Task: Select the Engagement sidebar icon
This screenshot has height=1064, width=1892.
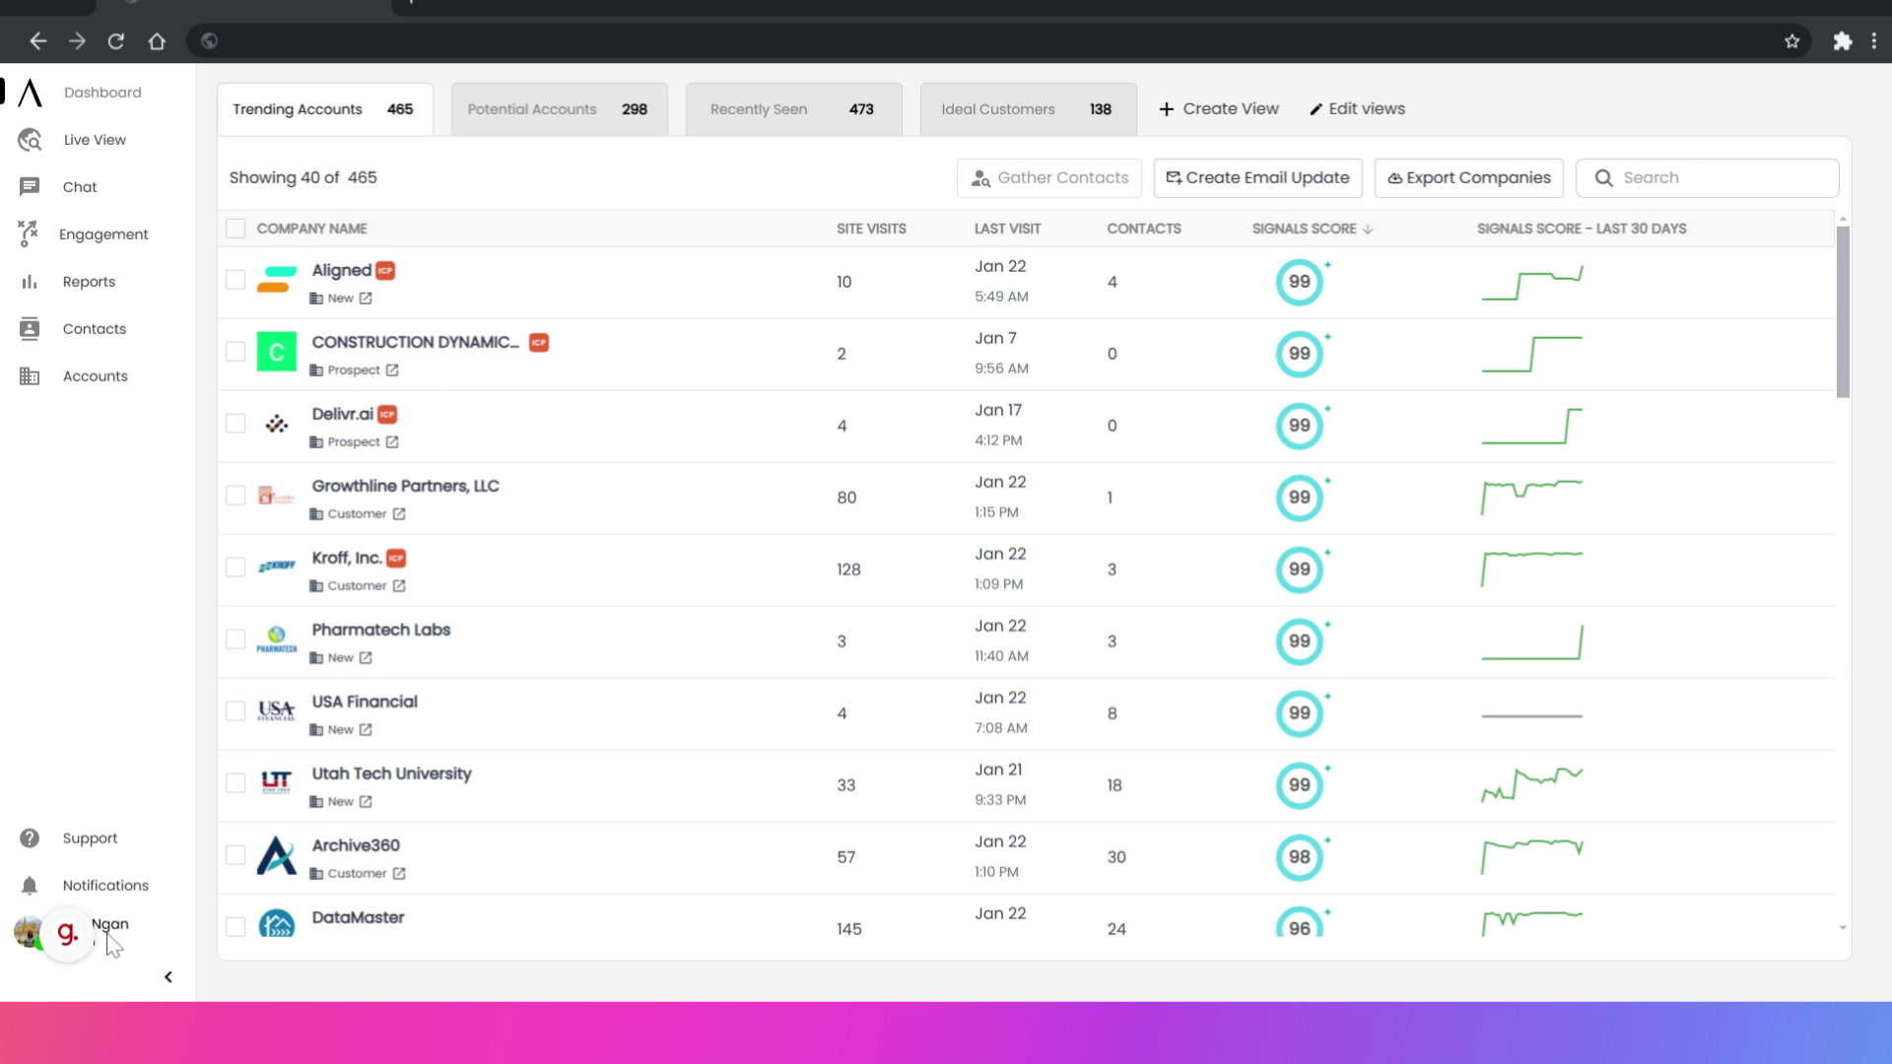Action: tap(30, 233)
